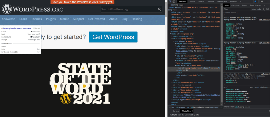Screen dimensions: 270x117
Task: Collapse the div id wporg-header node
Action: tap(172, 39)
